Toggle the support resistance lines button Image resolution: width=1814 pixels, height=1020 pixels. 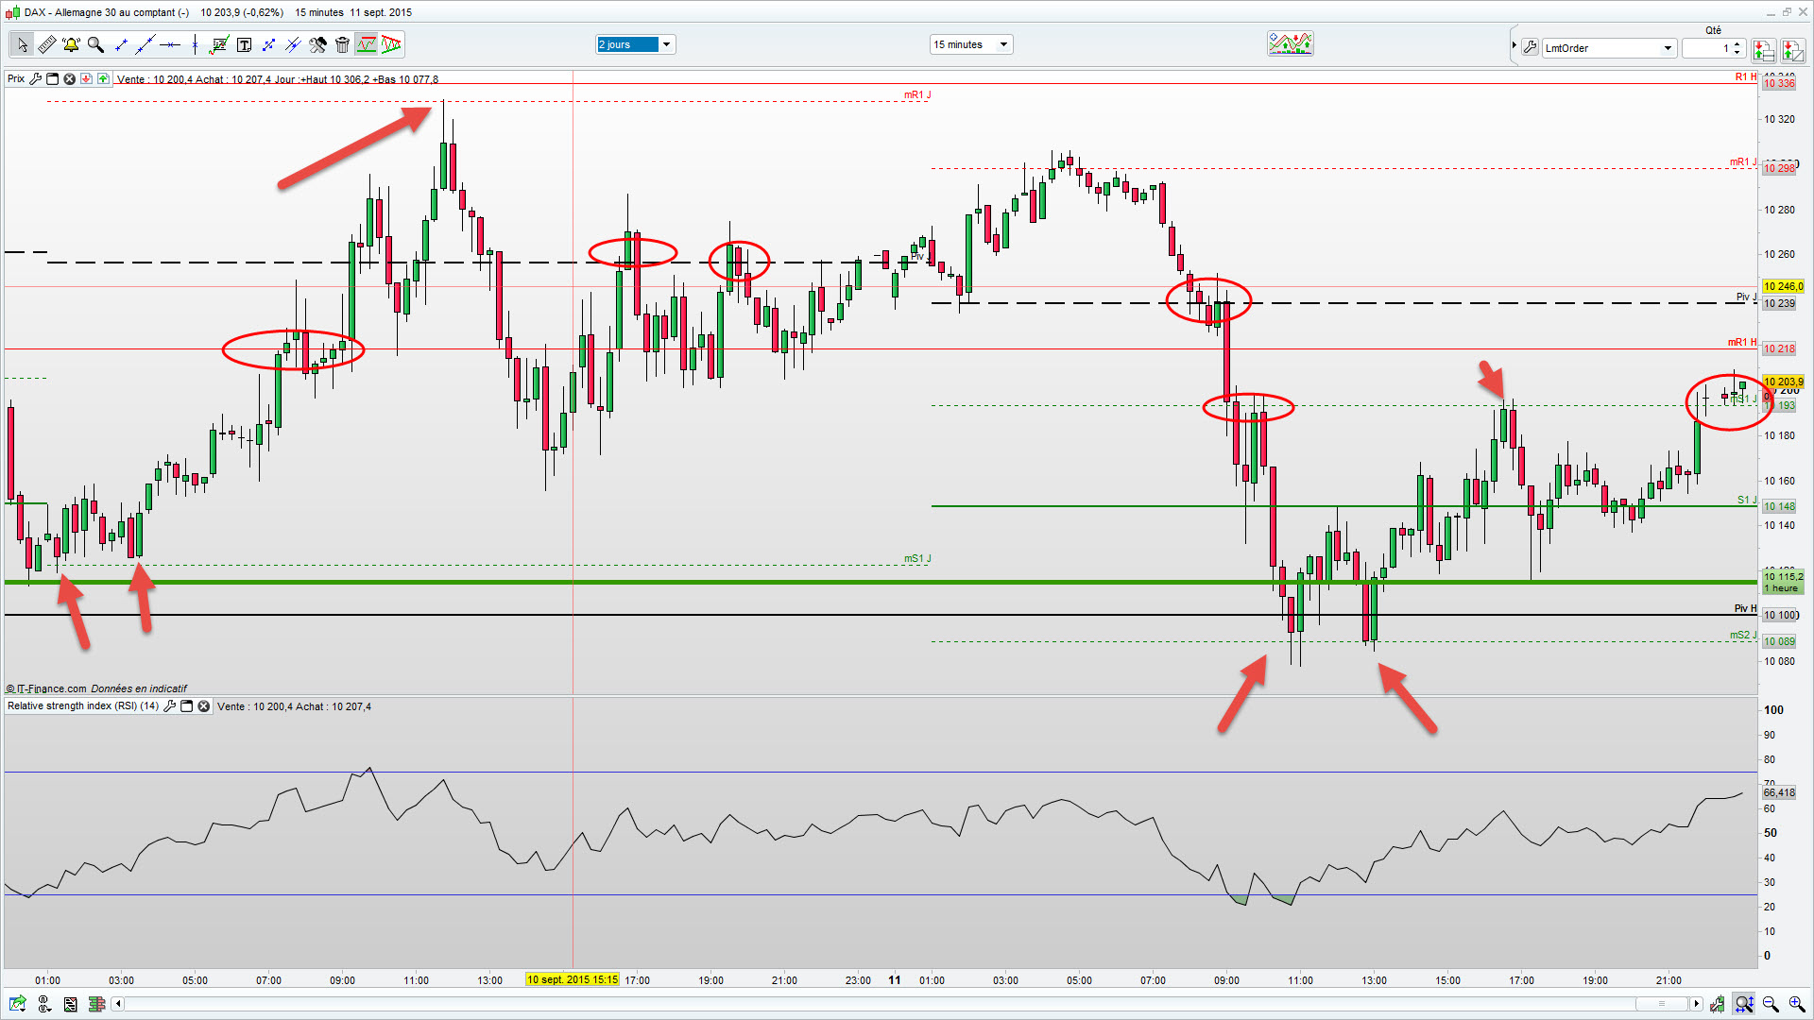tap(366, 44)
